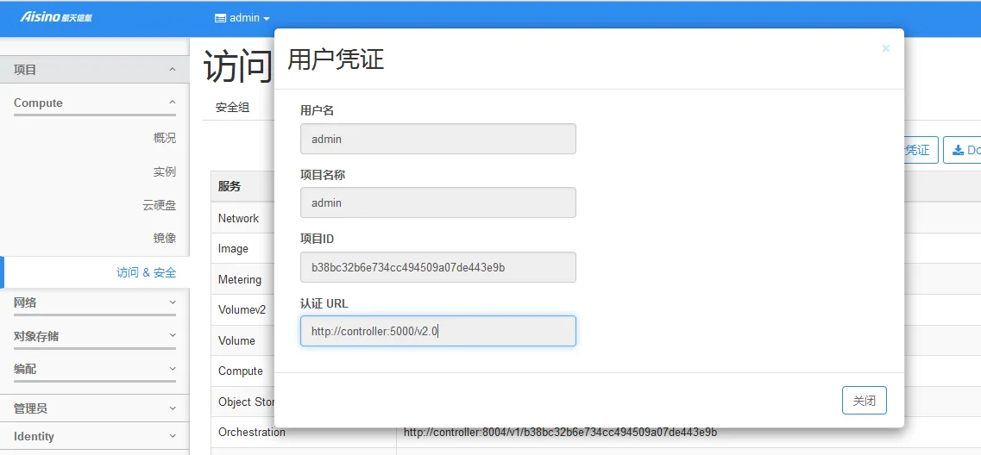Viewport: 981px width, 455px height.
Task: Expand the Identity sidebar section
Action: 94,436
